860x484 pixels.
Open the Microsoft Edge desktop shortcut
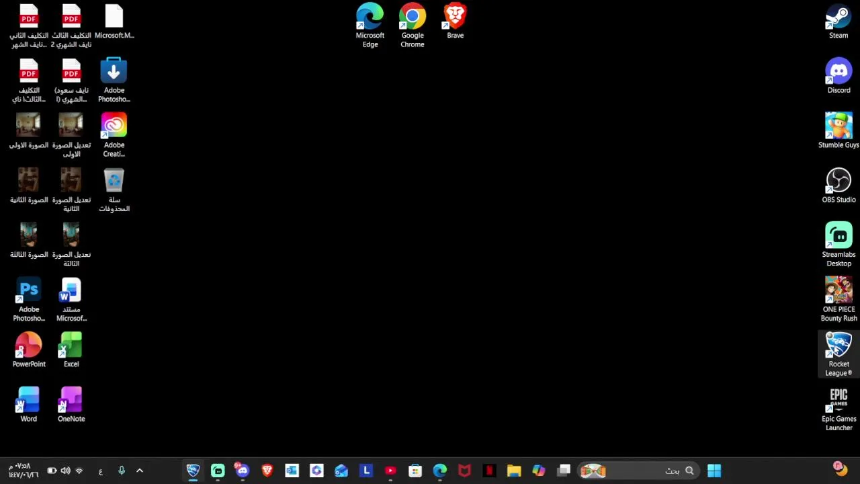[x=370, y=26]
